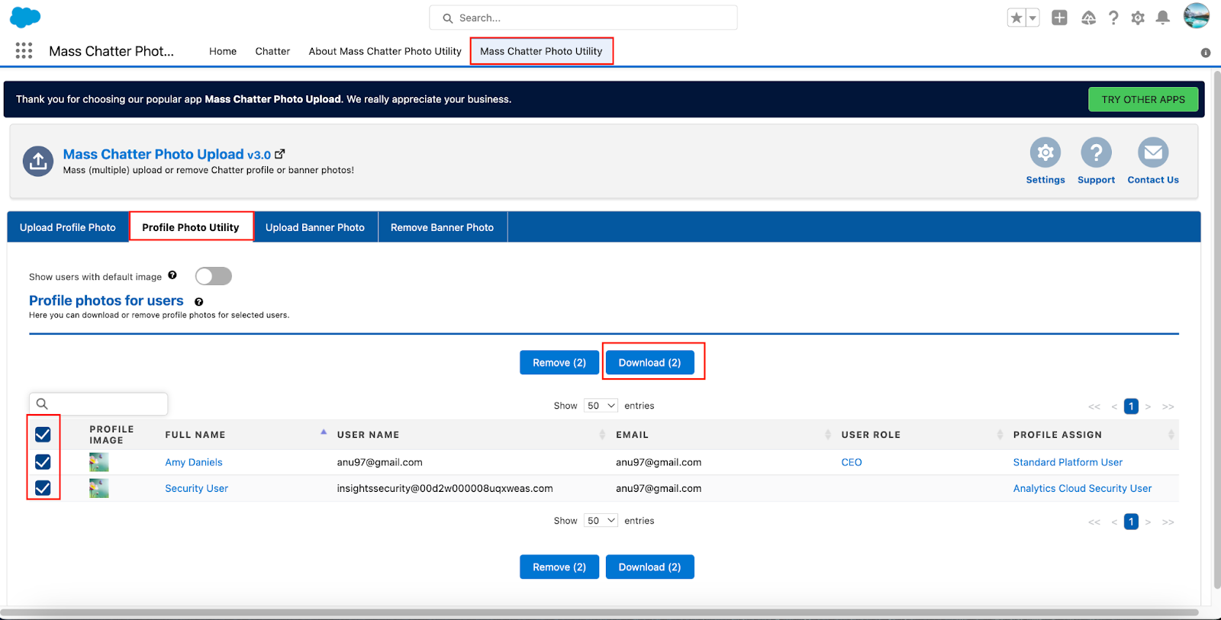
Task: Uncheck the Security User row checkbox
Action: [x=43, y=488]
